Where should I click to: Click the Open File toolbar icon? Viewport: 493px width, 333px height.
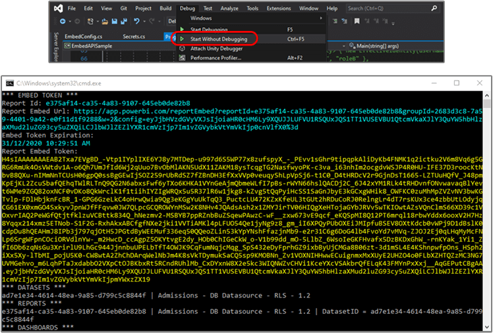tap(105, 21)
